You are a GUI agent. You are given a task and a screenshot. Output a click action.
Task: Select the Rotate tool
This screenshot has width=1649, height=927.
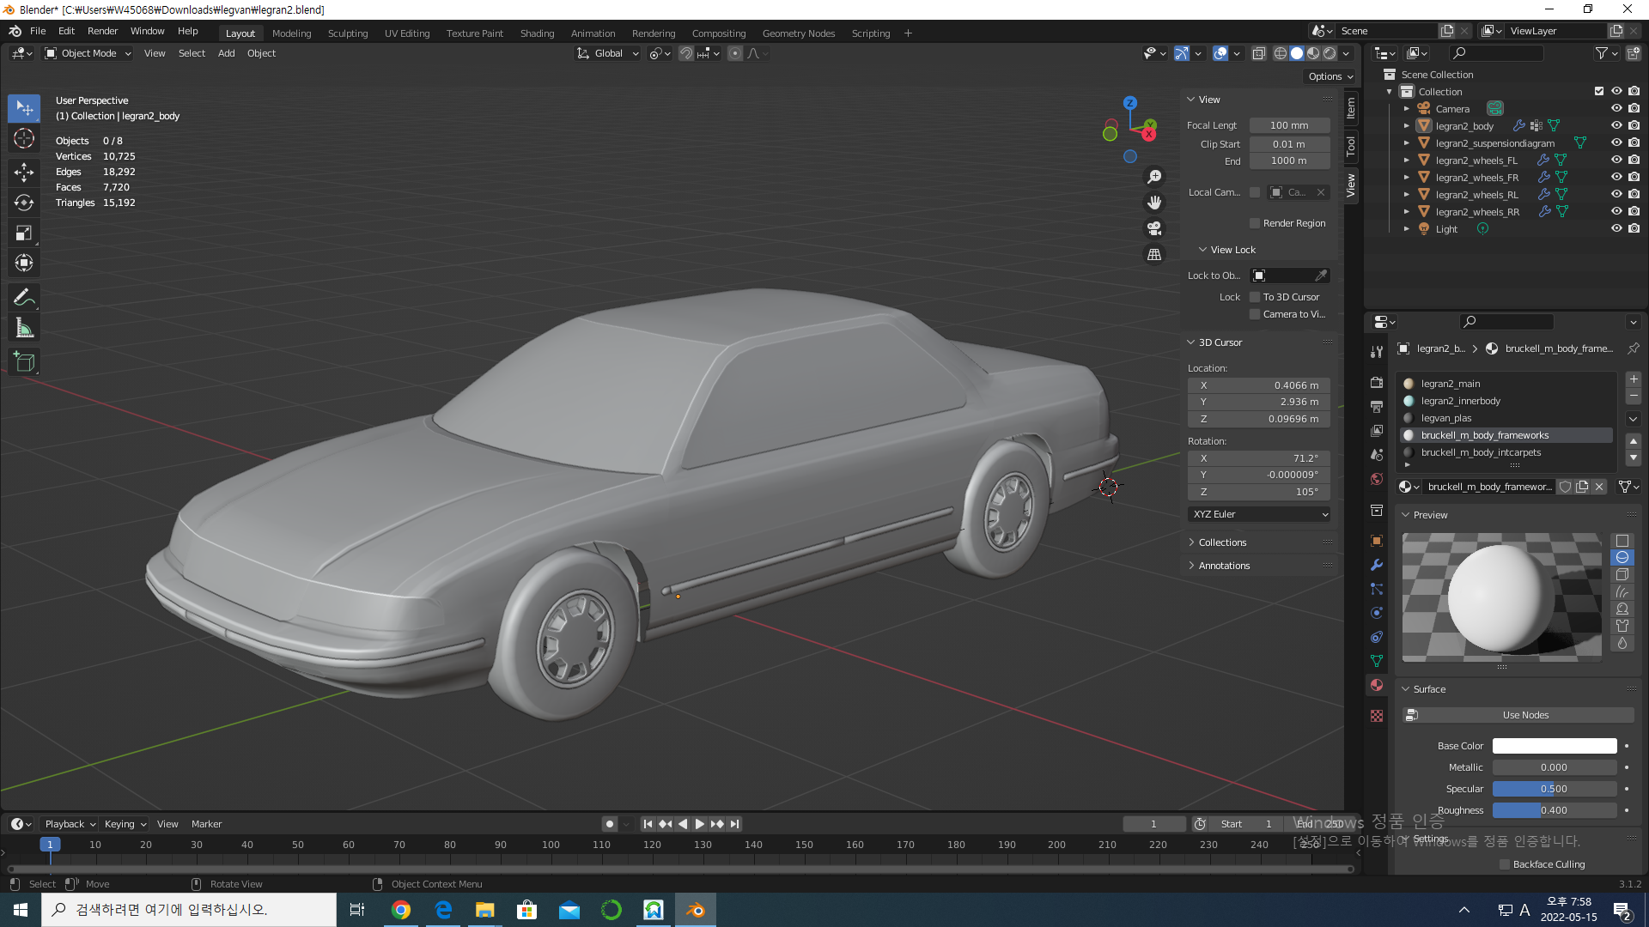point(24,203)
